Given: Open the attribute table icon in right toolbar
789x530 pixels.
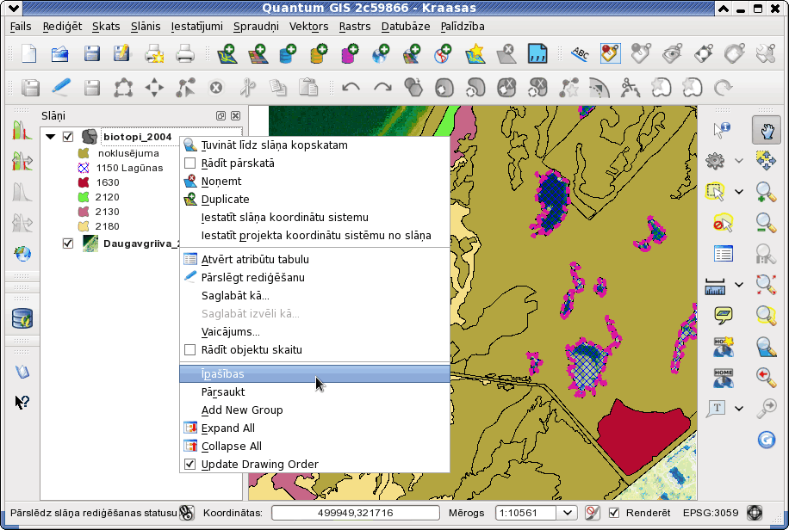Looking at the screenshot, I should [723, 254].
